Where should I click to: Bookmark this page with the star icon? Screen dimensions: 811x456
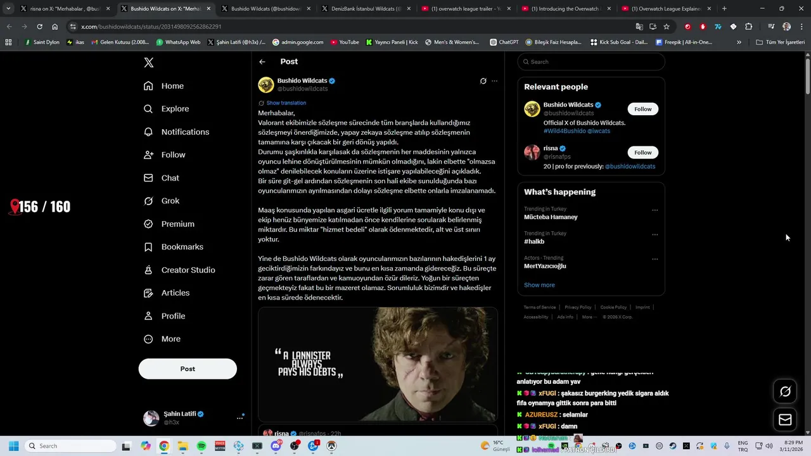coord(667,27)
